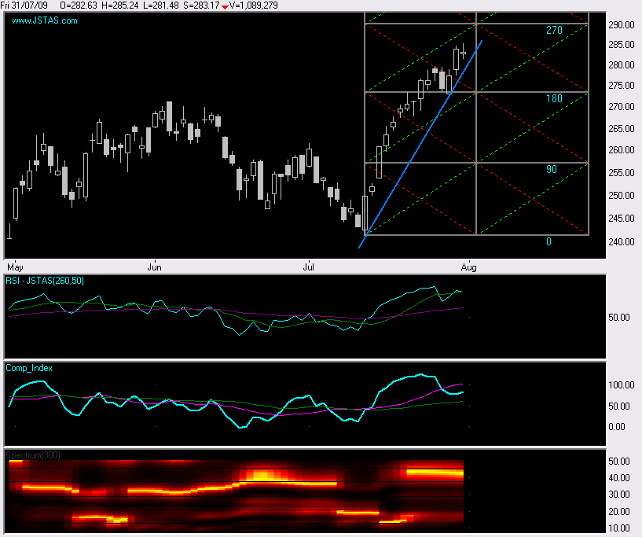
Task: Click the 290.00 price axis label
Action: click(x=621, y=25)
